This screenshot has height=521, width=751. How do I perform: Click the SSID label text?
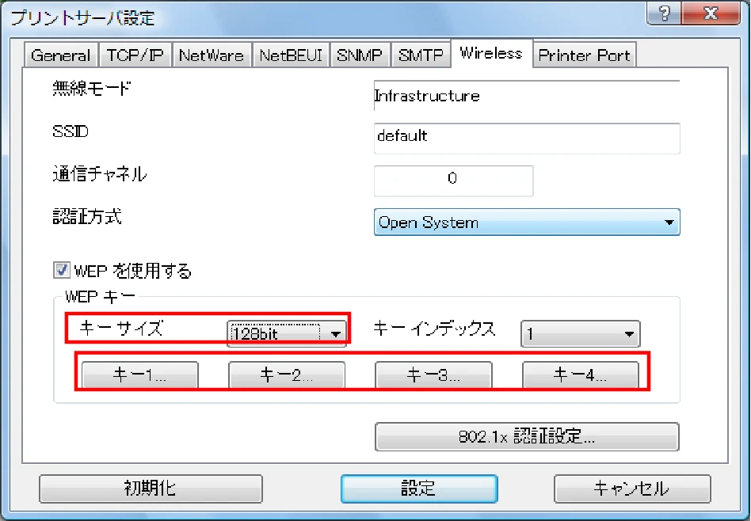pos(71,131)
